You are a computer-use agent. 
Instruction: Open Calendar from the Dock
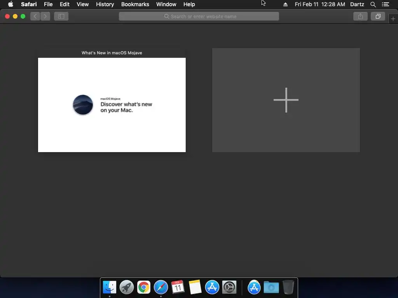pyautogui.click(x=178, y=287)
